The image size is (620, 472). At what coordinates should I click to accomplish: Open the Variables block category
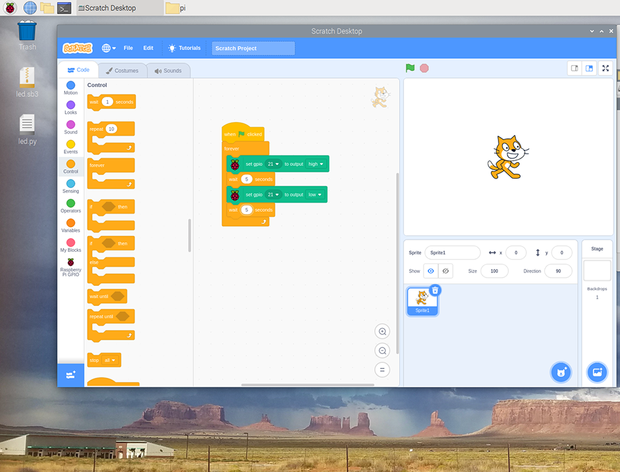71,226
